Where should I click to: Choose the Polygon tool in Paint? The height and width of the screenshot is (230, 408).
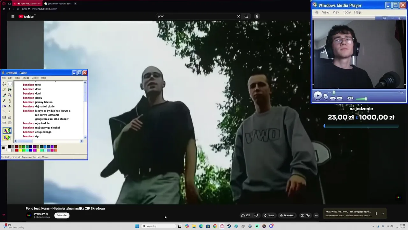[x=10, y=117]
